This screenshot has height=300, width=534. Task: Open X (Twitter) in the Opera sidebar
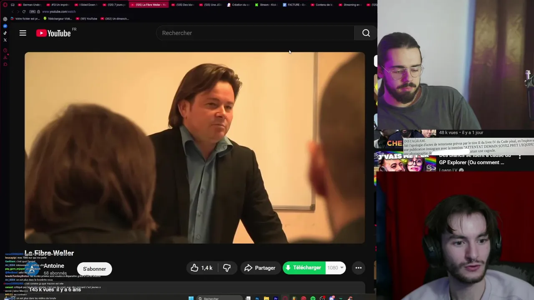point(5,40)
